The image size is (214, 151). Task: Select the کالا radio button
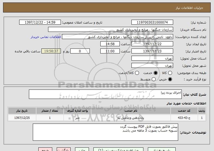coord(170,73)
